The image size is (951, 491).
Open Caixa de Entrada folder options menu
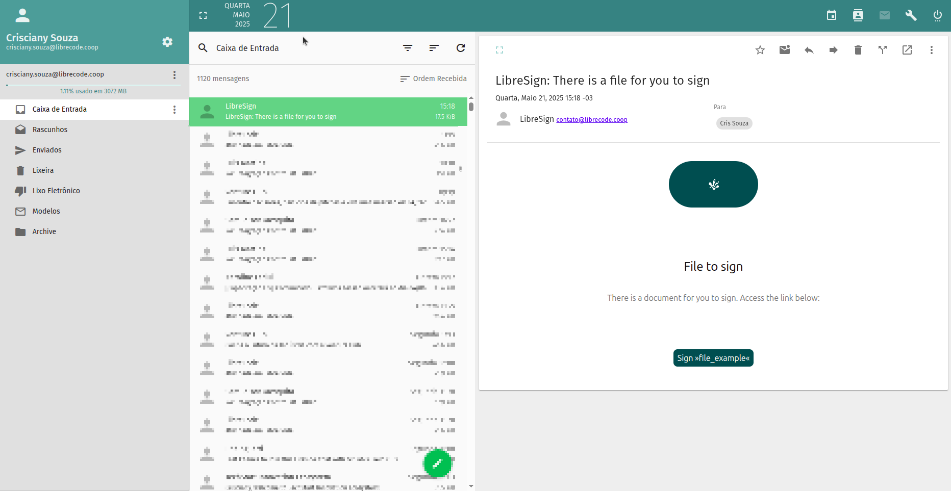(174, 110)
